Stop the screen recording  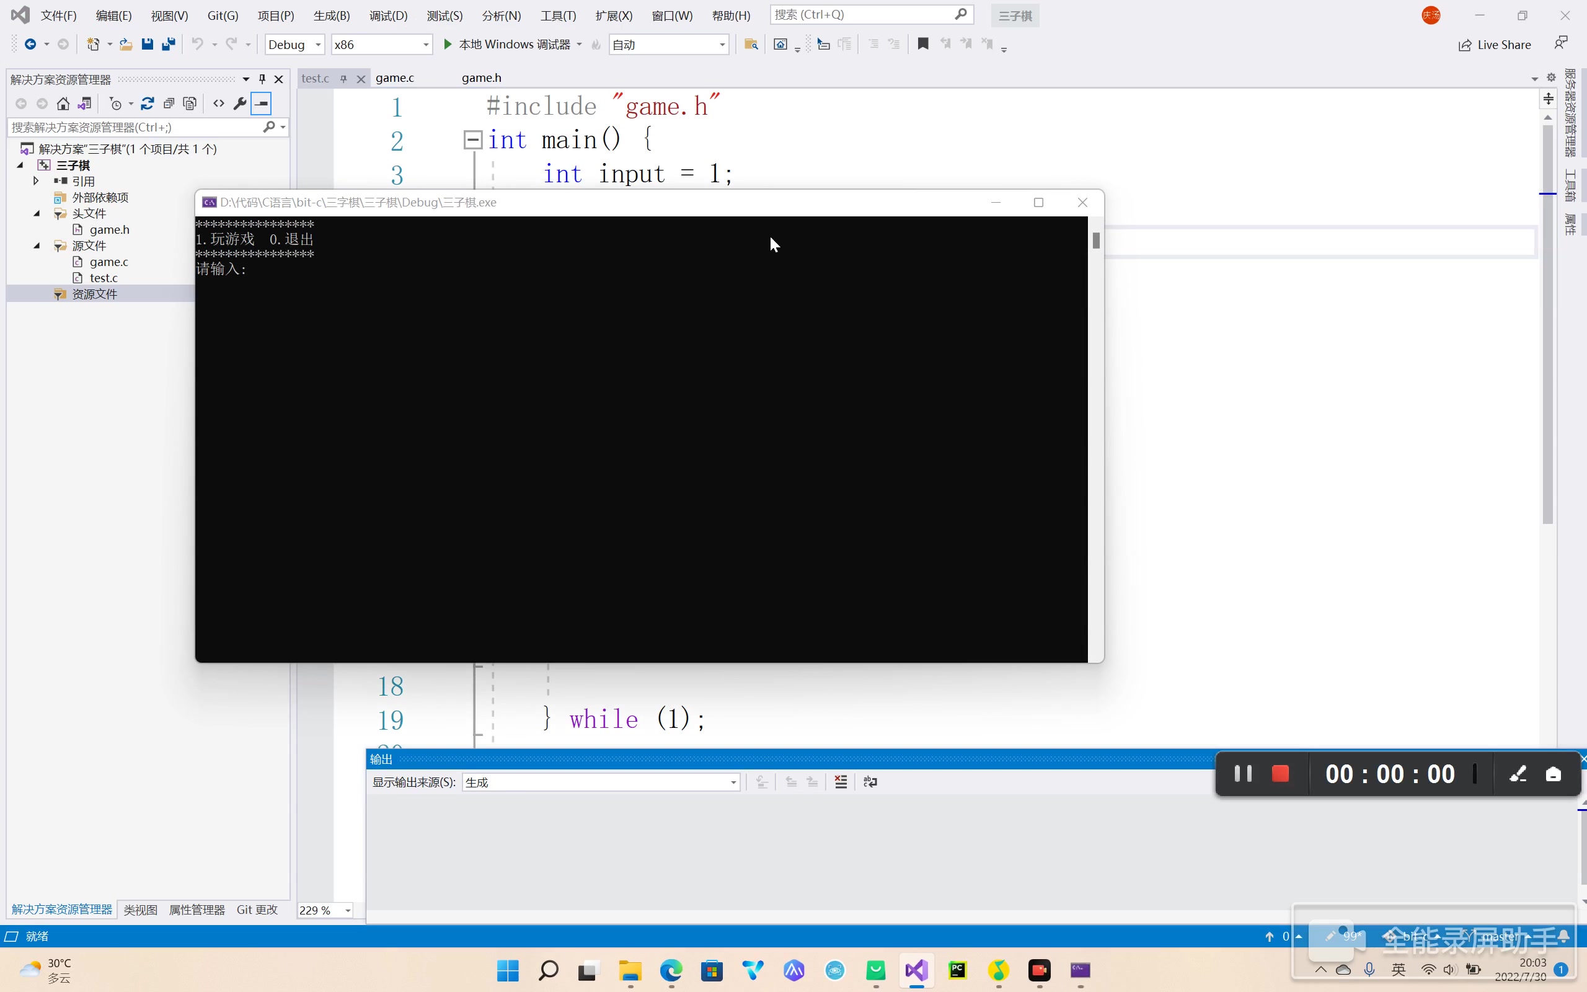(1280, 774)
